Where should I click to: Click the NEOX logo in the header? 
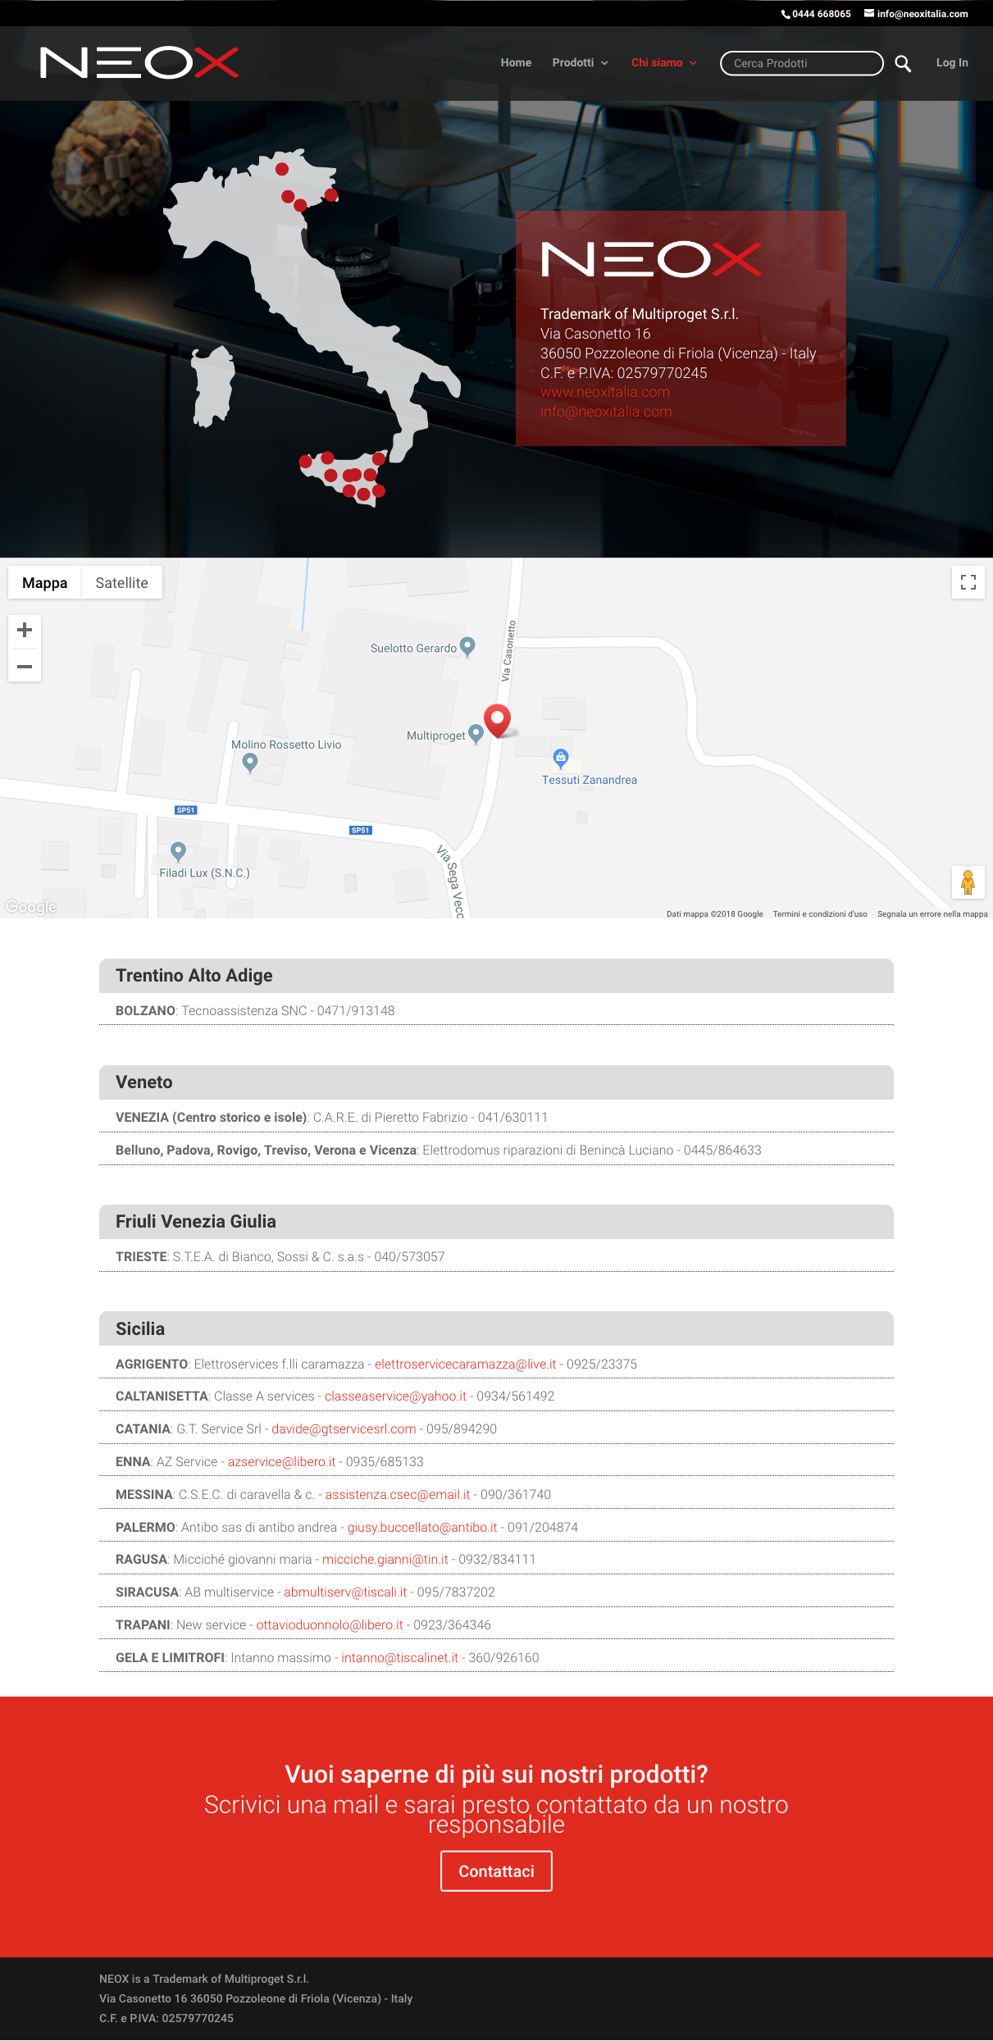(139, 63)
